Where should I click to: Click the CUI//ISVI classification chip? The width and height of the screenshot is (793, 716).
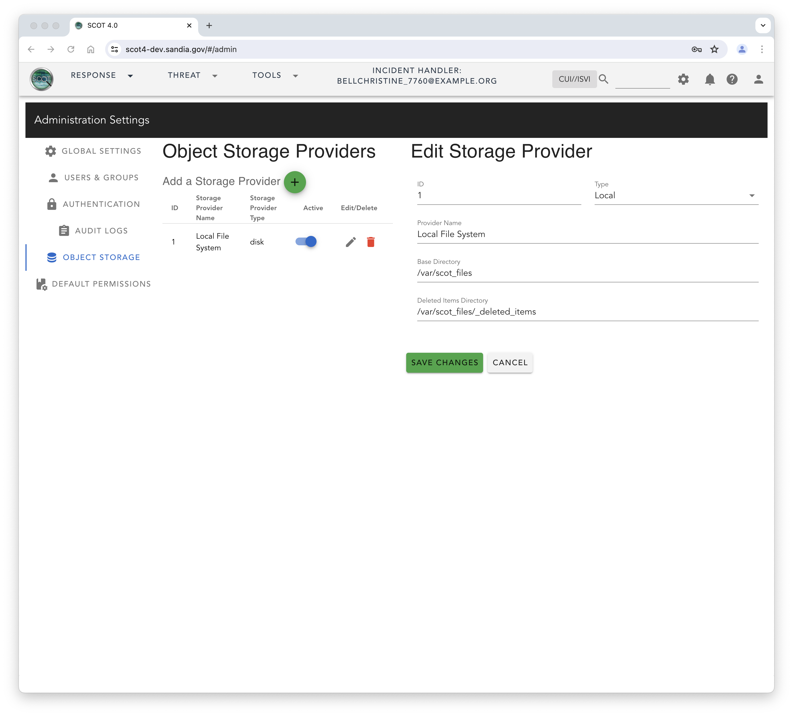tap(574, 79)
